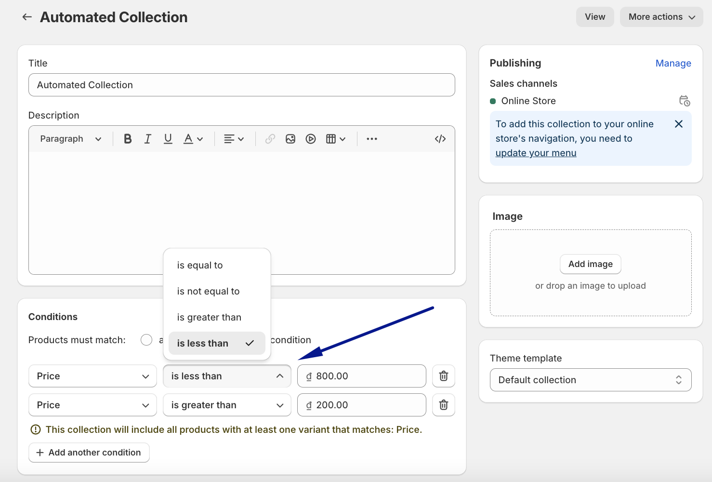Open the text alignment options
Viewport: 712px width, 482px height.
[234, 139]
